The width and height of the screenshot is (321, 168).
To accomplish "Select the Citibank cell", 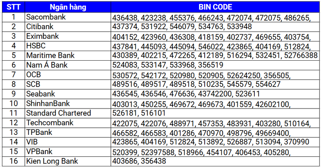I will pos(68,27).
